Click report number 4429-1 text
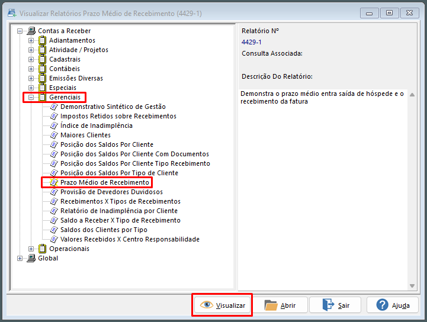 [x=251, y=42]
